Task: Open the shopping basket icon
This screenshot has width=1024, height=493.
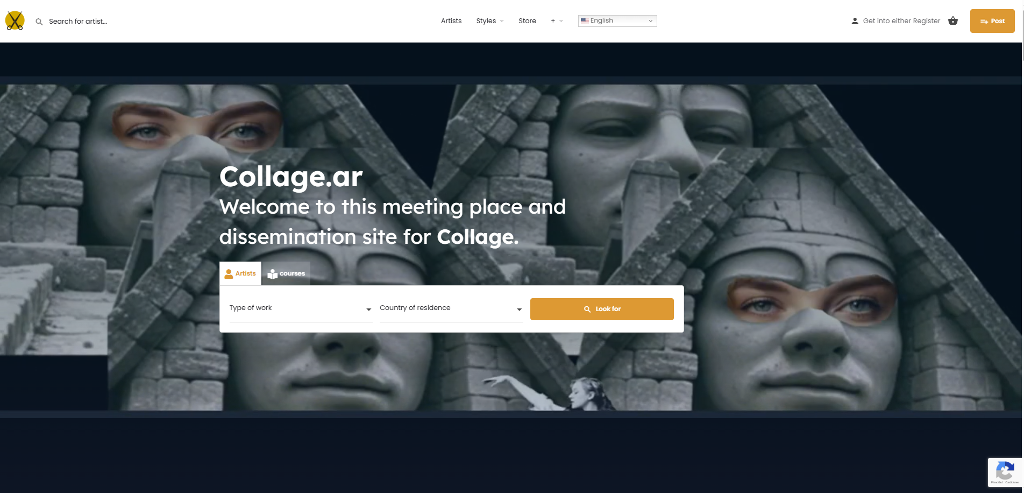Action: [953, 20]
